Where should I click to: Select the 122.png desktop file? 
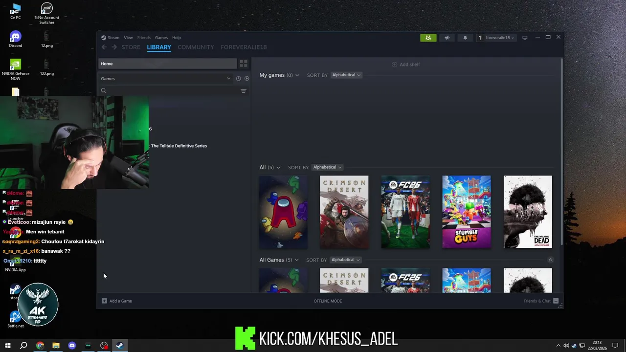click(x=46, y=67)
